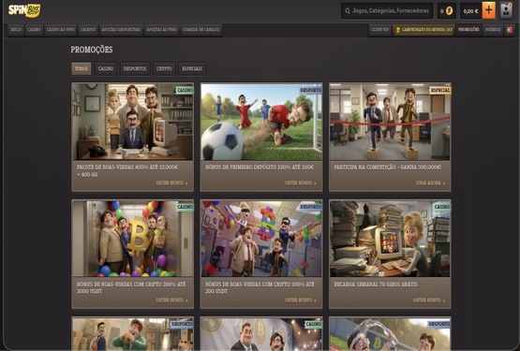520x351 pixels.
Task: Click Obter Bónus on Recarga Semanal card
Action: pyautogui.click(x=429, y=300)
